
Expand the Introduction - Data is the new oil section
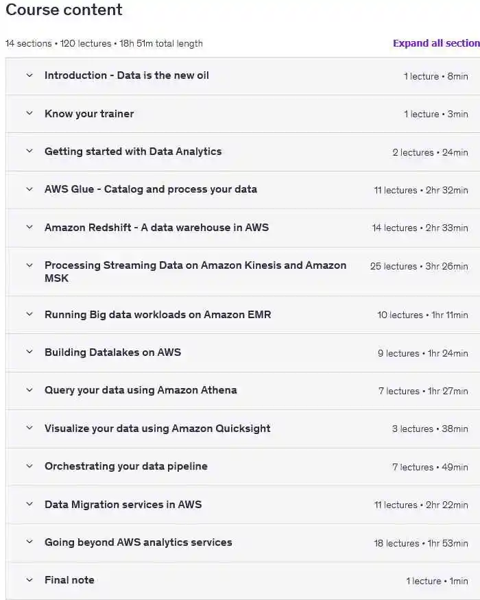click(126, 75)
